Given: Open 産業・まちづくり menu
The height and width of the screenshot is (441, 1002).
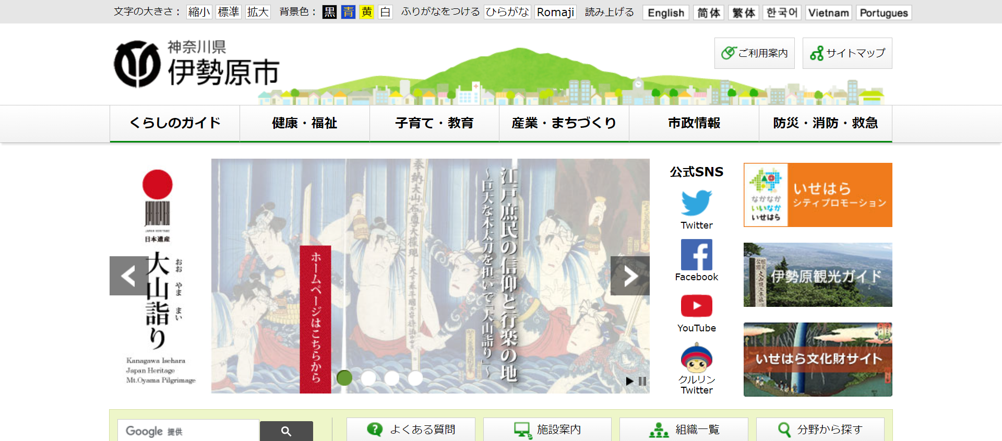Looking at the screenshot, I should coord(564,123).
